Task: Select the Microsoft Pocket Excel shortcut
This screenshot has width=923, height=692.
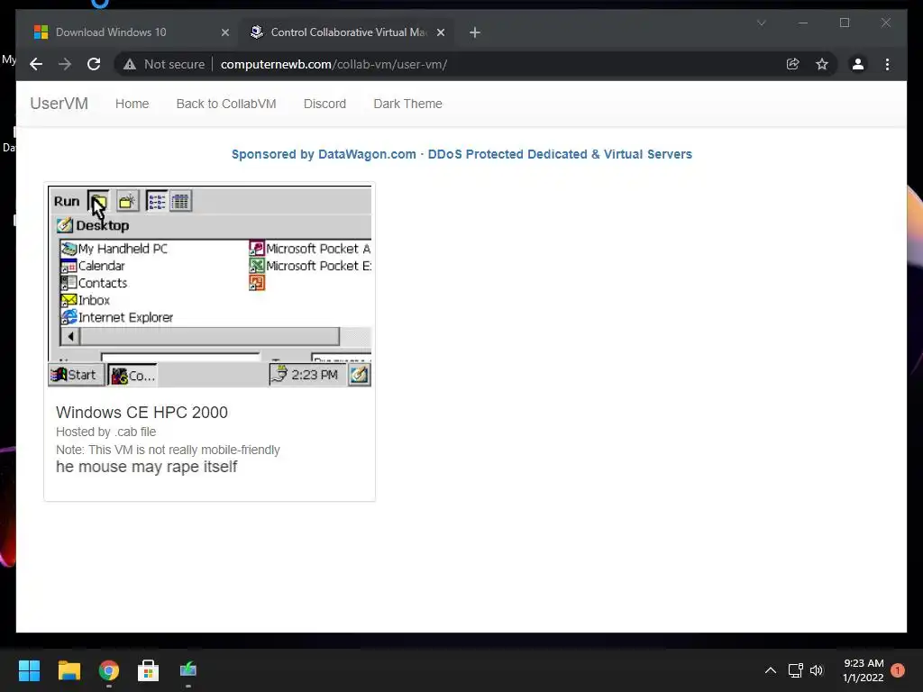Action: click(x=310, y=266)
